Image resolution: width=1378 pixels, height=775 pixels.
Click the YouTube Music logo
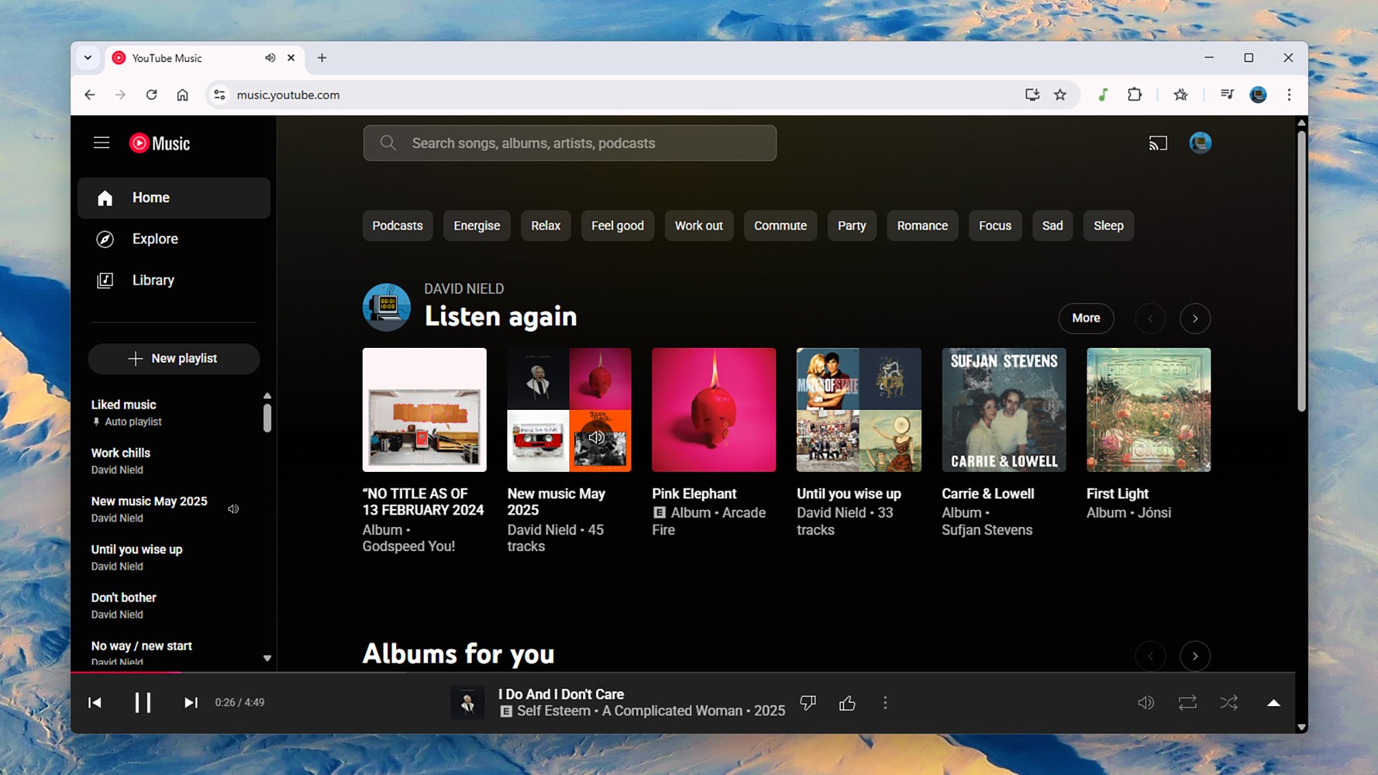coord(158,143)
